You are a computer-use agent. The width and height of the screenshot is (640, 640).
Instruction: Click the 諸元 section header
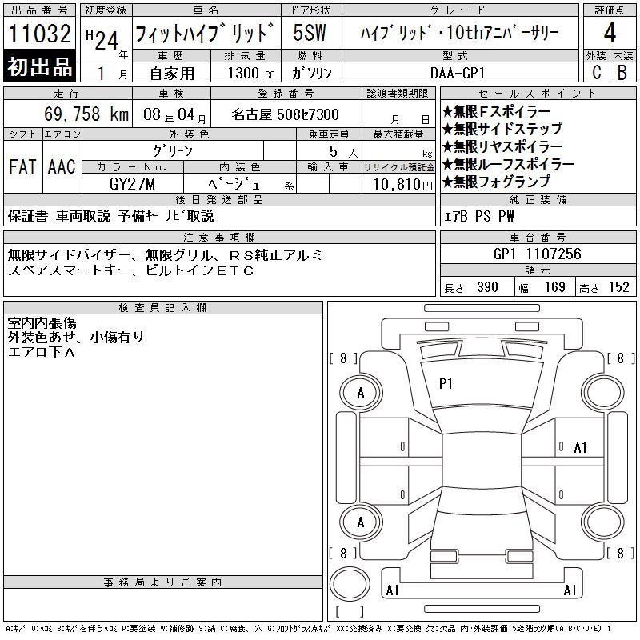point(538,270)
